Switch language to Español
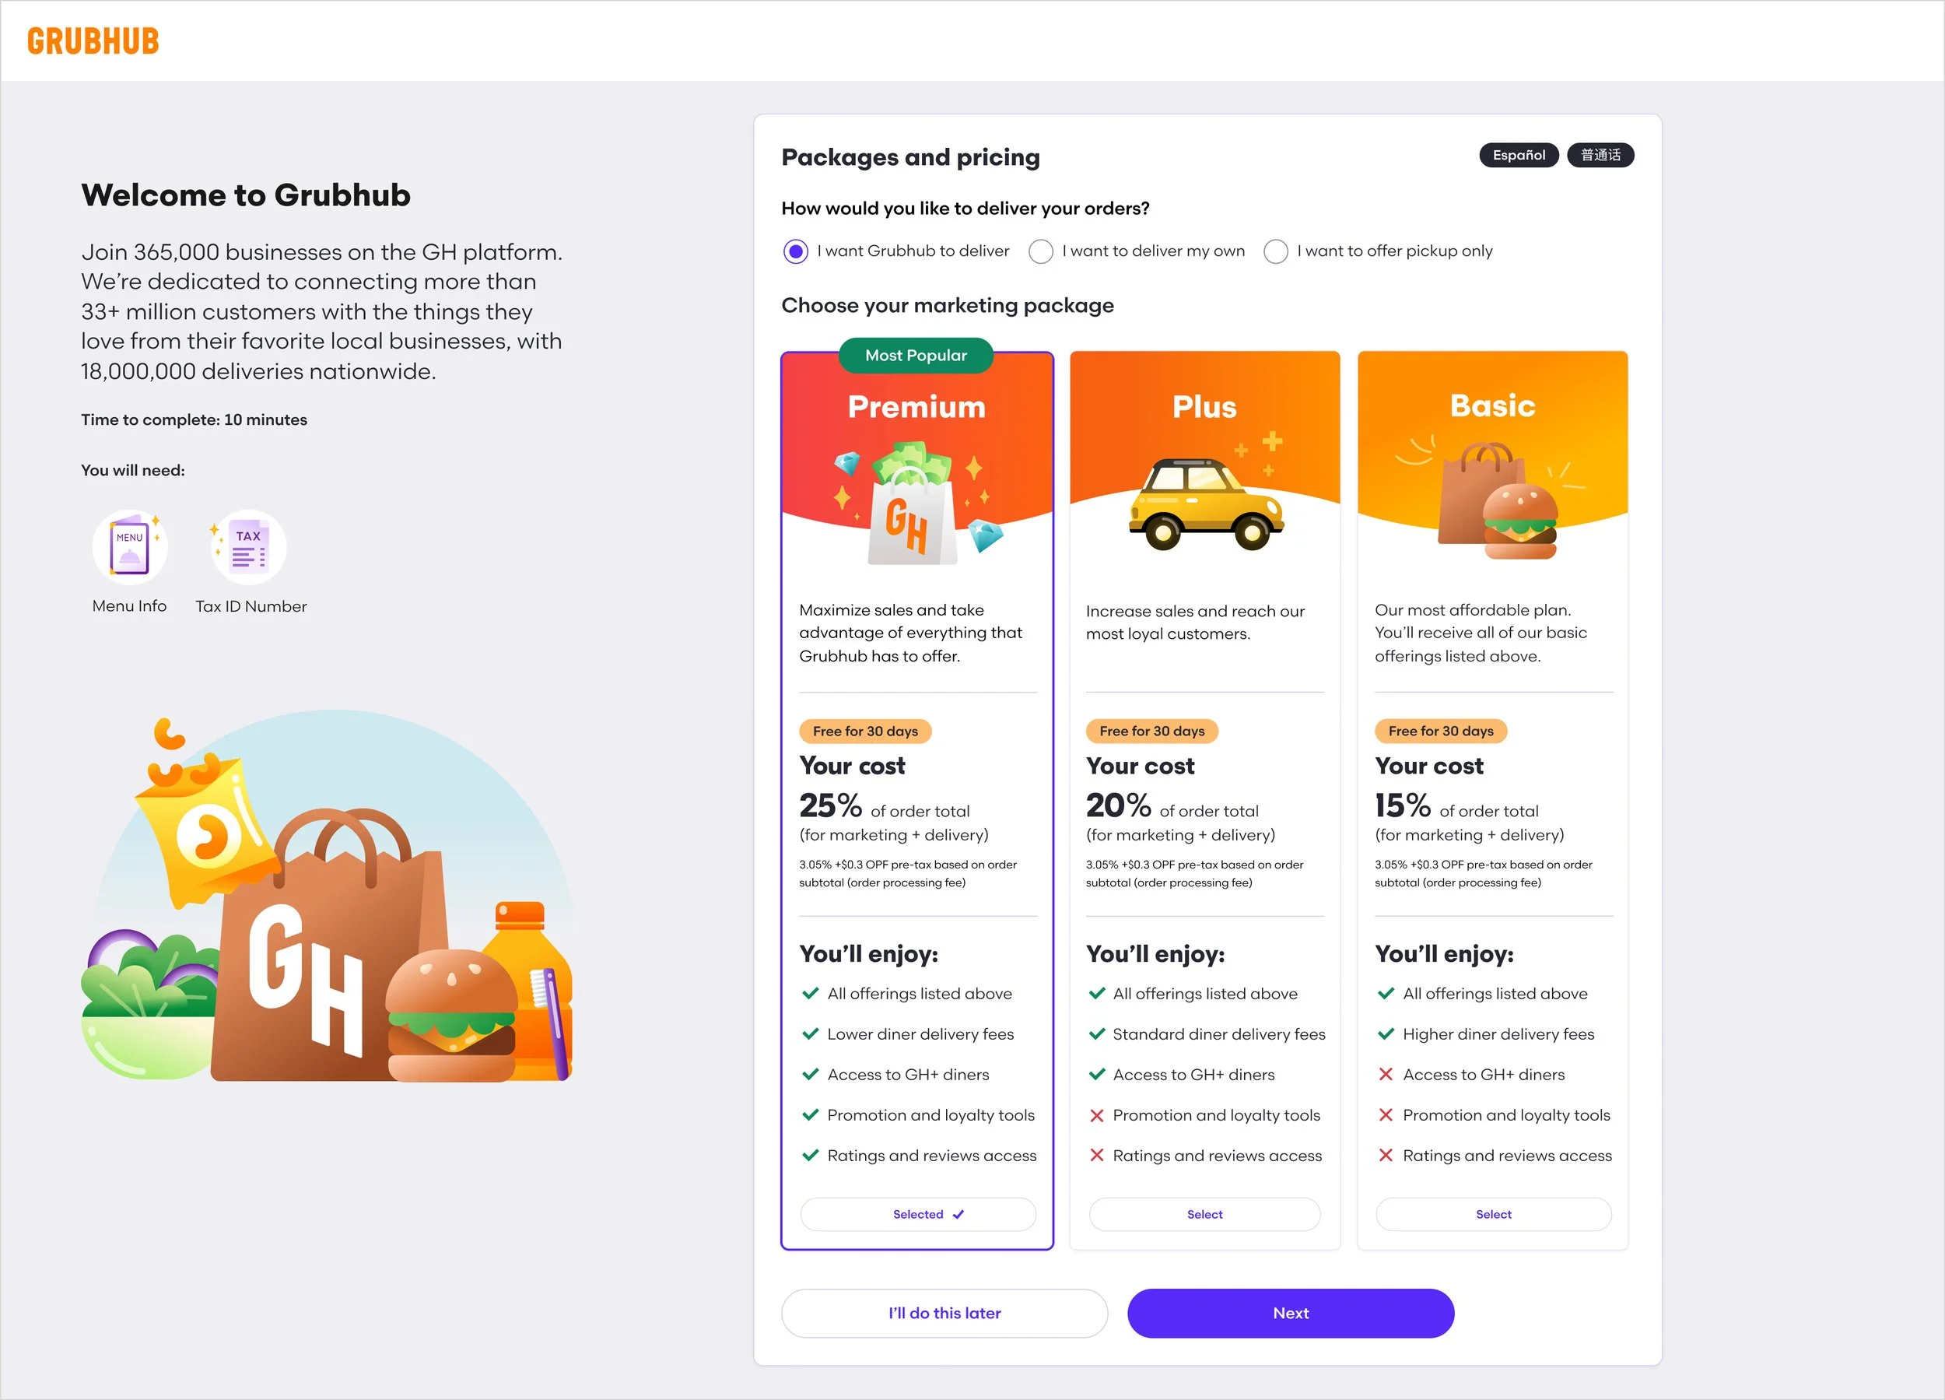1945x1400 pixels. [1518, 156]
